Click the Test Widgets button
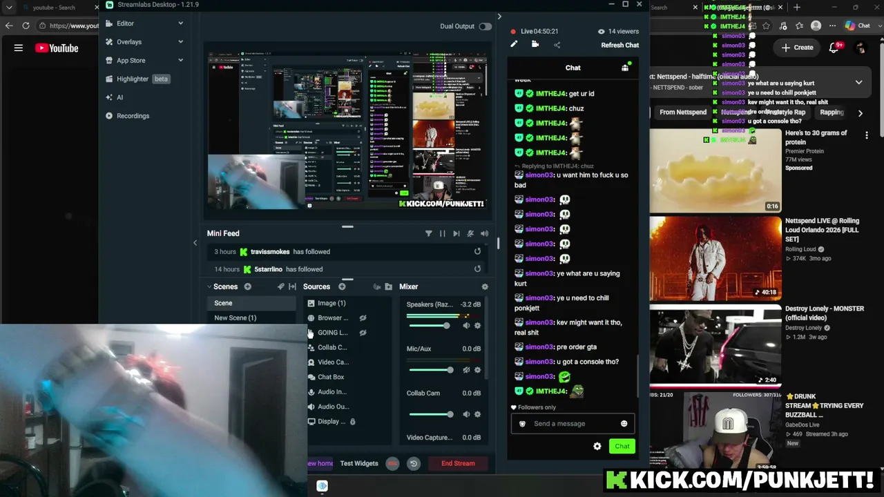The width and height of the screenshot is (884, 497). point(359,463)
